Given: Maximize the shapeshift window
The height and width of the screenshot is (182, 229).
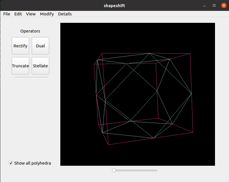Looking at the screenshot, I should point(214,5).
